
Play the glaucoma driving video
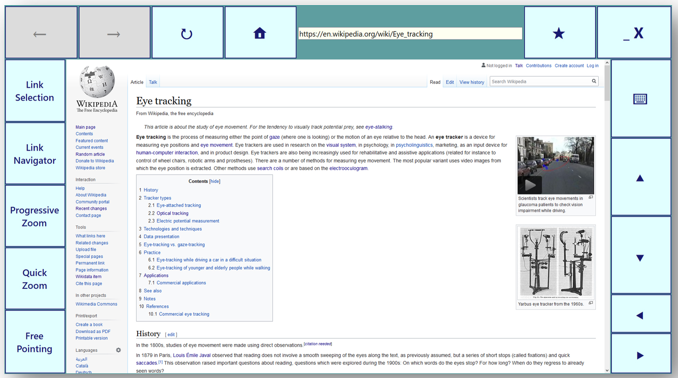tap(530, 185)
